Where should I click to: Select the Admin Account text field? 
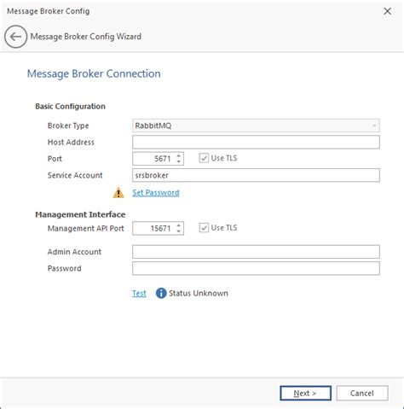pyautogui.click(x=256, y=252)
